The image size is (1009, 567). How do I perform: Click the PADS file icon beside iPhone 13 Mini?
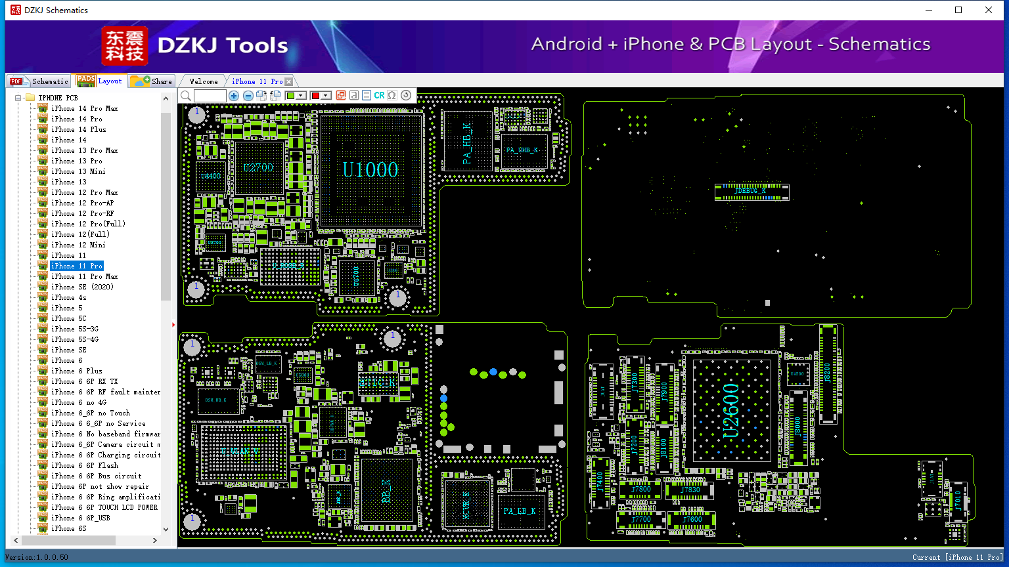point(43,171)
